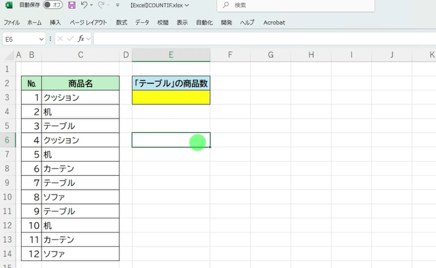Click cell ソファ in row 14
Screen dimensions: 436x268
pos(80,254)
